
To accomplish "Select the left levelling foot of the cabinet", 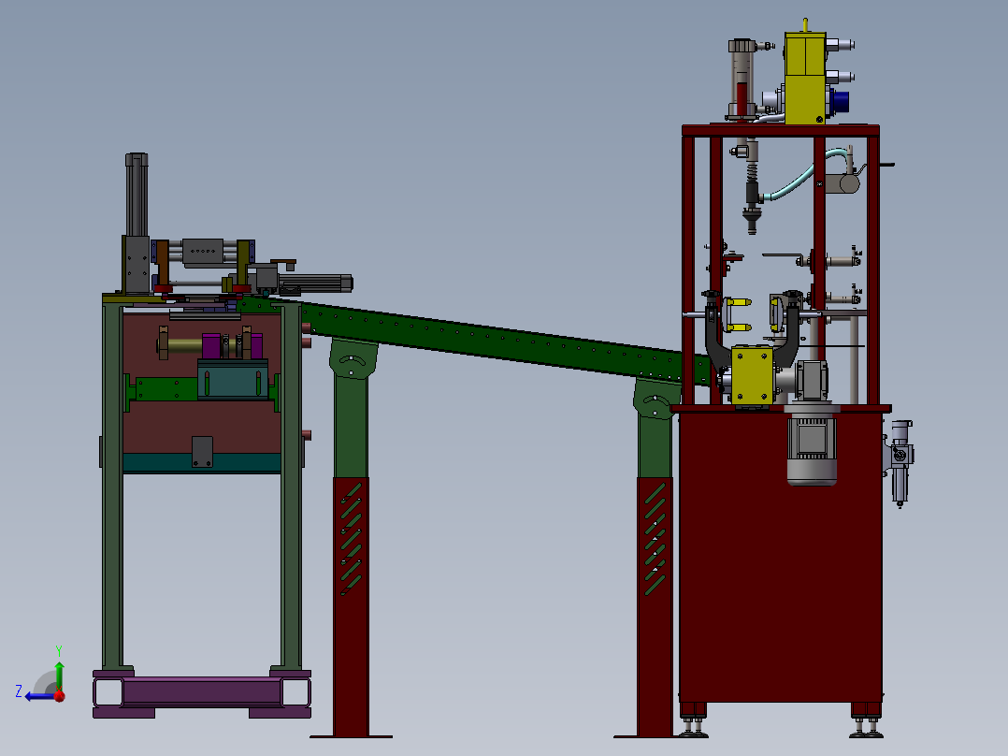I will [692, 726].
